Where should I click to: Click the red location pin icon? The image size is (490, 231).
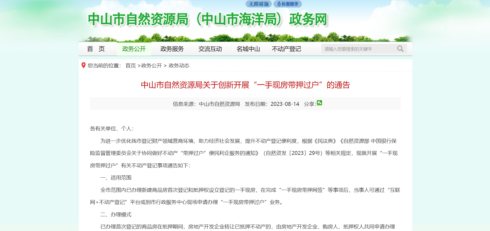click(x=83, y=65)
